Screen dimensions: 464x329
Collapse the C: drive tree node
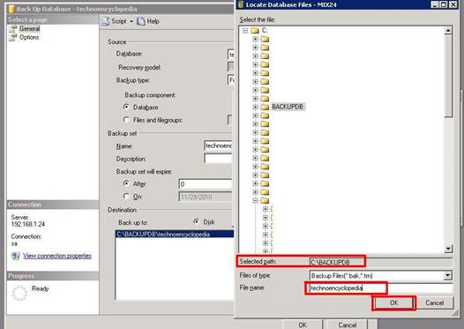245,31
